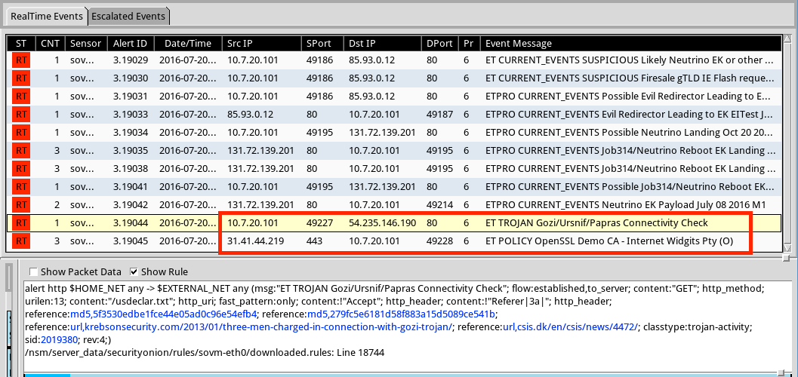Click RT status badge for alert 3.19045
Viewport: 798px width, 377px height.
[x=21, y=241]
